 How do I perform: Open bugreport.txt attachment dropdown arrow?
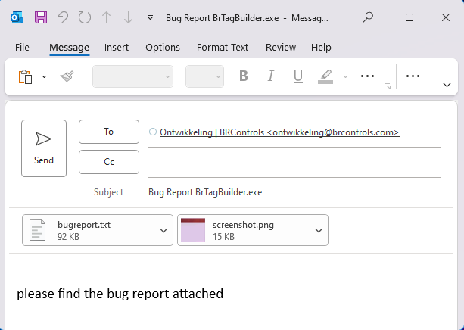pyautogui.click(x=163, y=231)
